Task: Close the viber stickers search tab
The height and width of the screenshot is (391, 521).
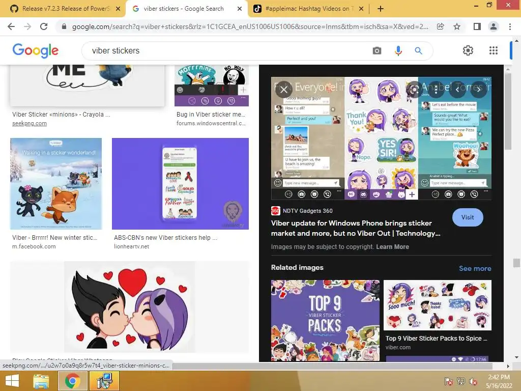Action: click(240, 9)
